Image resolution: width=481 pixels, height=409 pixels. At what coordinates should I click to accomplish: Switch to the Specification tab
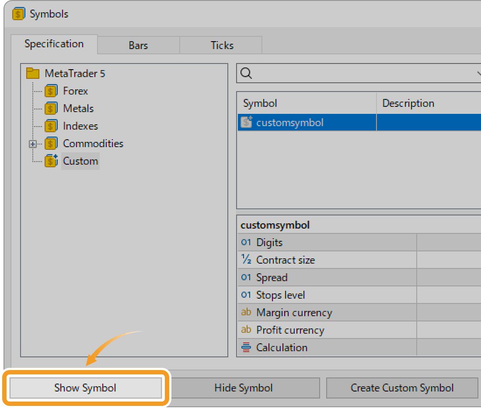click(54, 44)
